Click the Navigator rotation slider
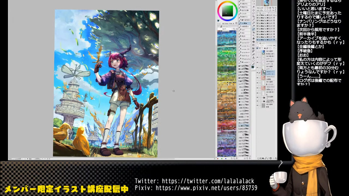The image size is (349, 196). point(261,11)
